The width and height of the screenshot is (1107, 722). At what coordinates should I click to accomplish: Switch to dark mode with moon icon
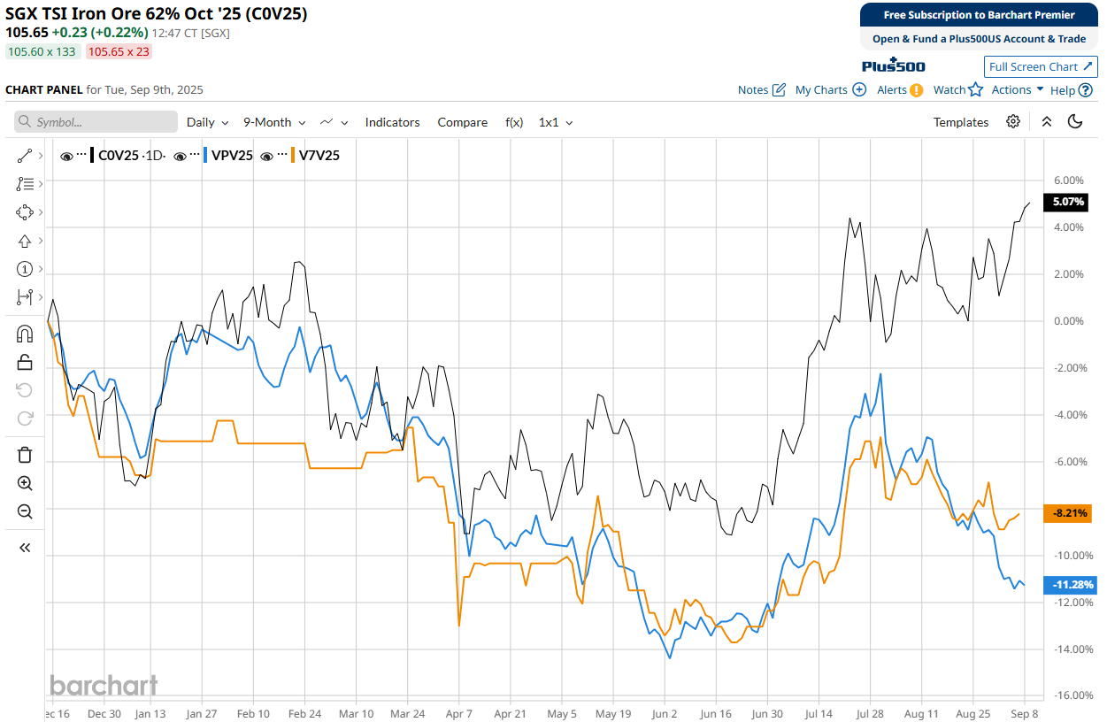click(1076, 122)
